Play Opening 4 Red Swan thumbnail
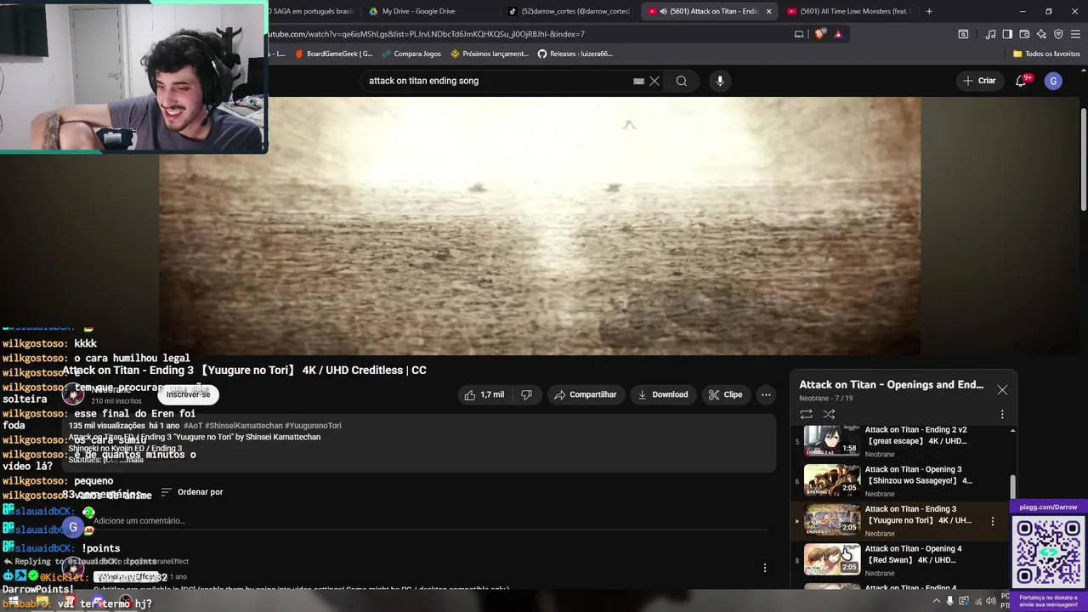Image resolution: width=1088 pixels, height=612 pixels. [x=832, y=560]
